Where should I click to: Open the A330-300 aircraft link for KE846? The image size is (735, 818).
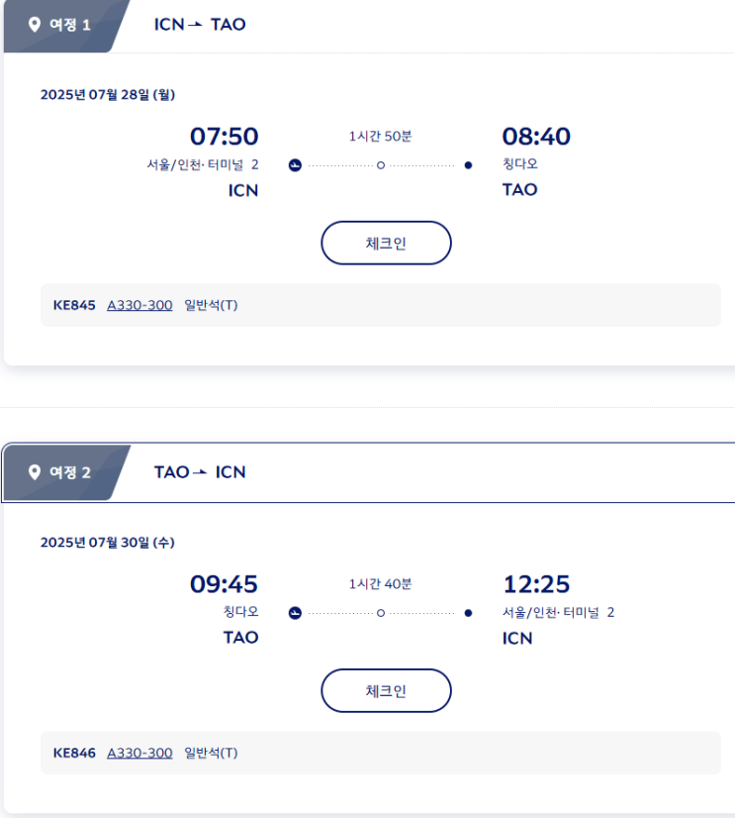[x=139, y=753]
